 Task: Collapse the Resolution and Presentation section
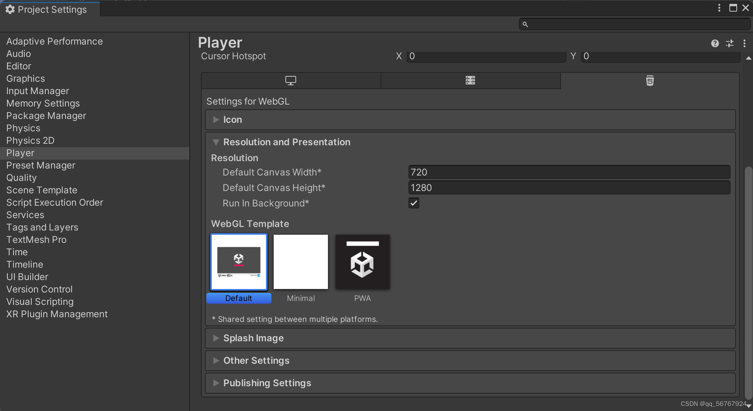216,142
